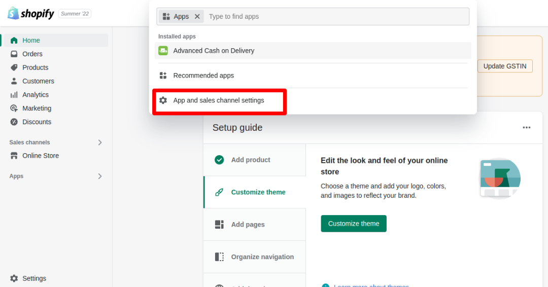548x287 pixels.
Task: Click the Add pages layout icon
Action: [x=219, y=225]
